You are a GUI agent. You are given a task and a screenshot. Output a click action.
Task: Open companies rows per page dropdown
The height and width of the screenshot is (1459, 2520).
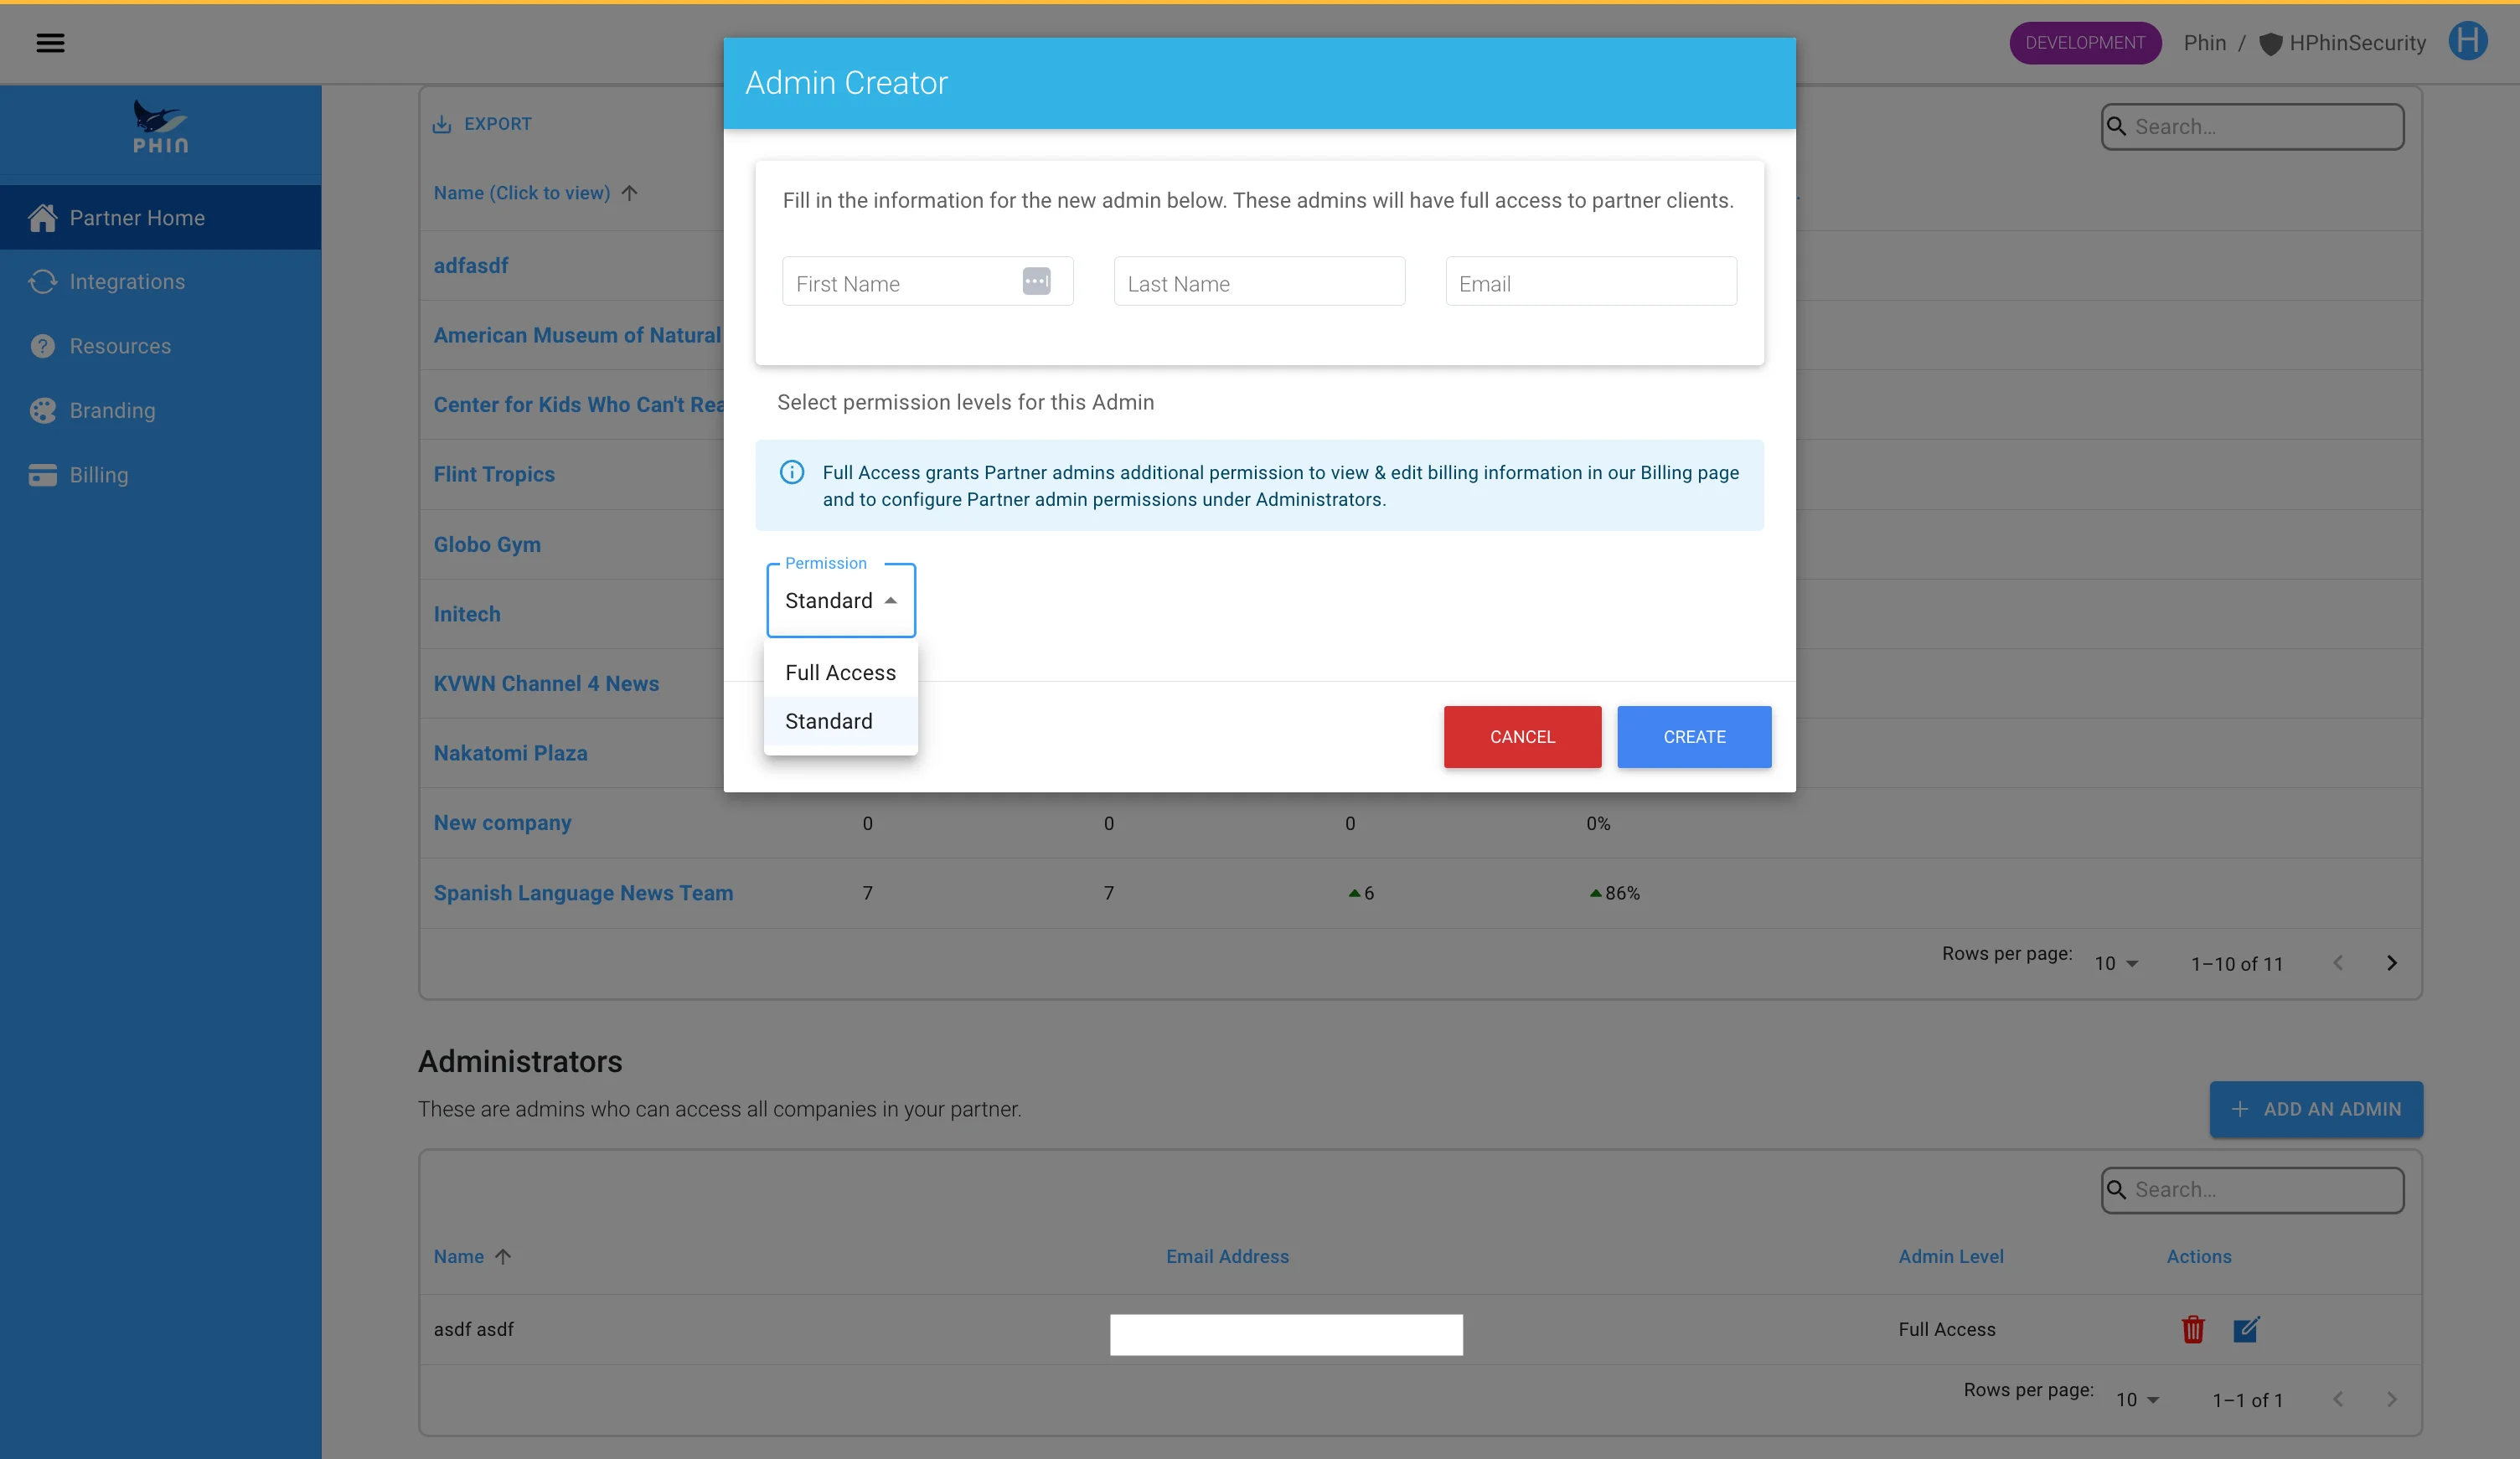(x=2115, y=964)
